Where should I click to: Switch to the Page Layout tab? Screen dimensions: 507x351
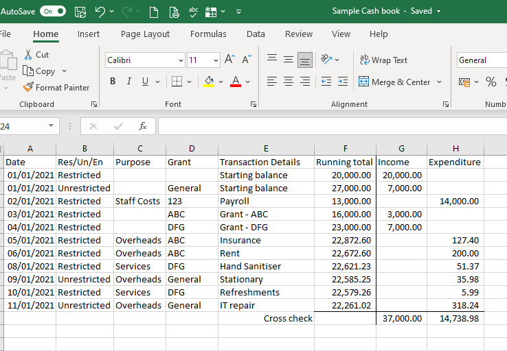(145, 34)
